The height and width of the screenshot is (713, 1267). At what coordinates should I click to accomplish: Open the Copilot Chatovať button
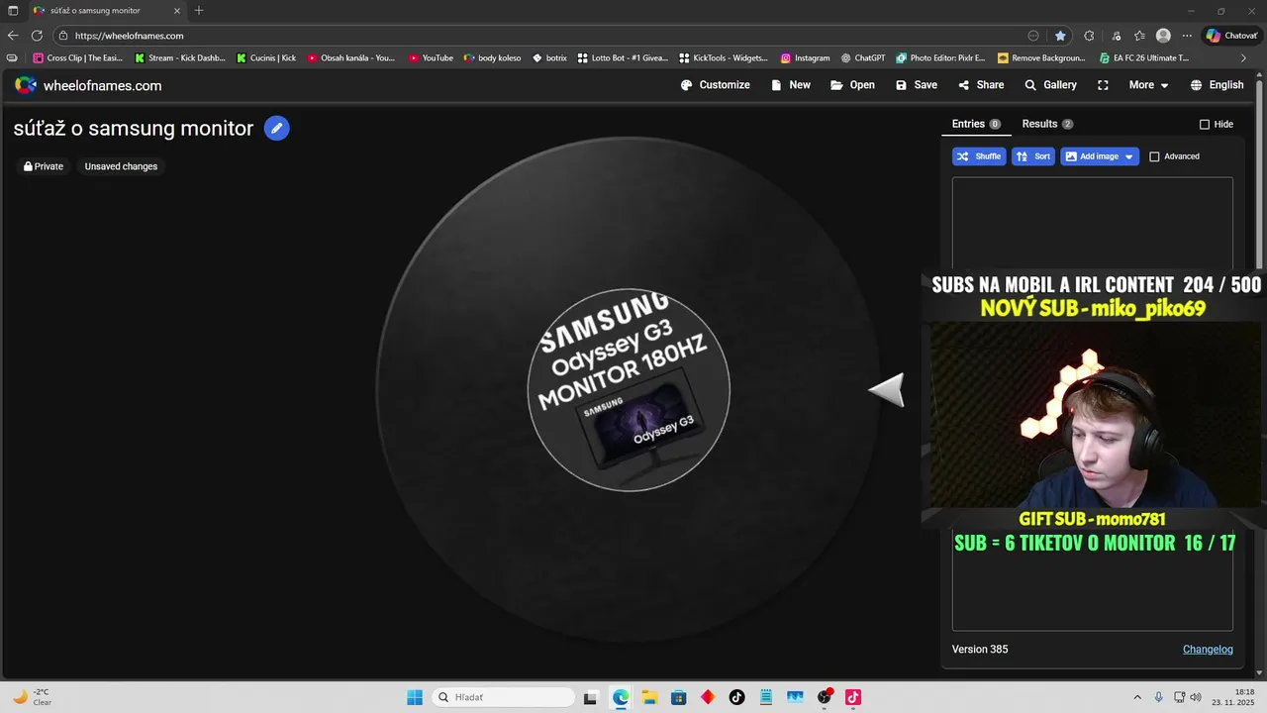tap(1230, 36)
